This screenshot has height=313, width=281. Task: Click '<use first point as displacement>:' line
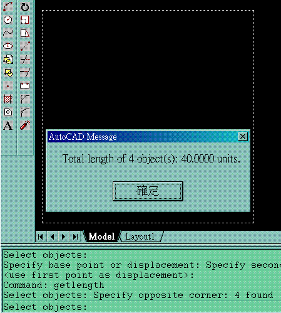pos(99,275)
